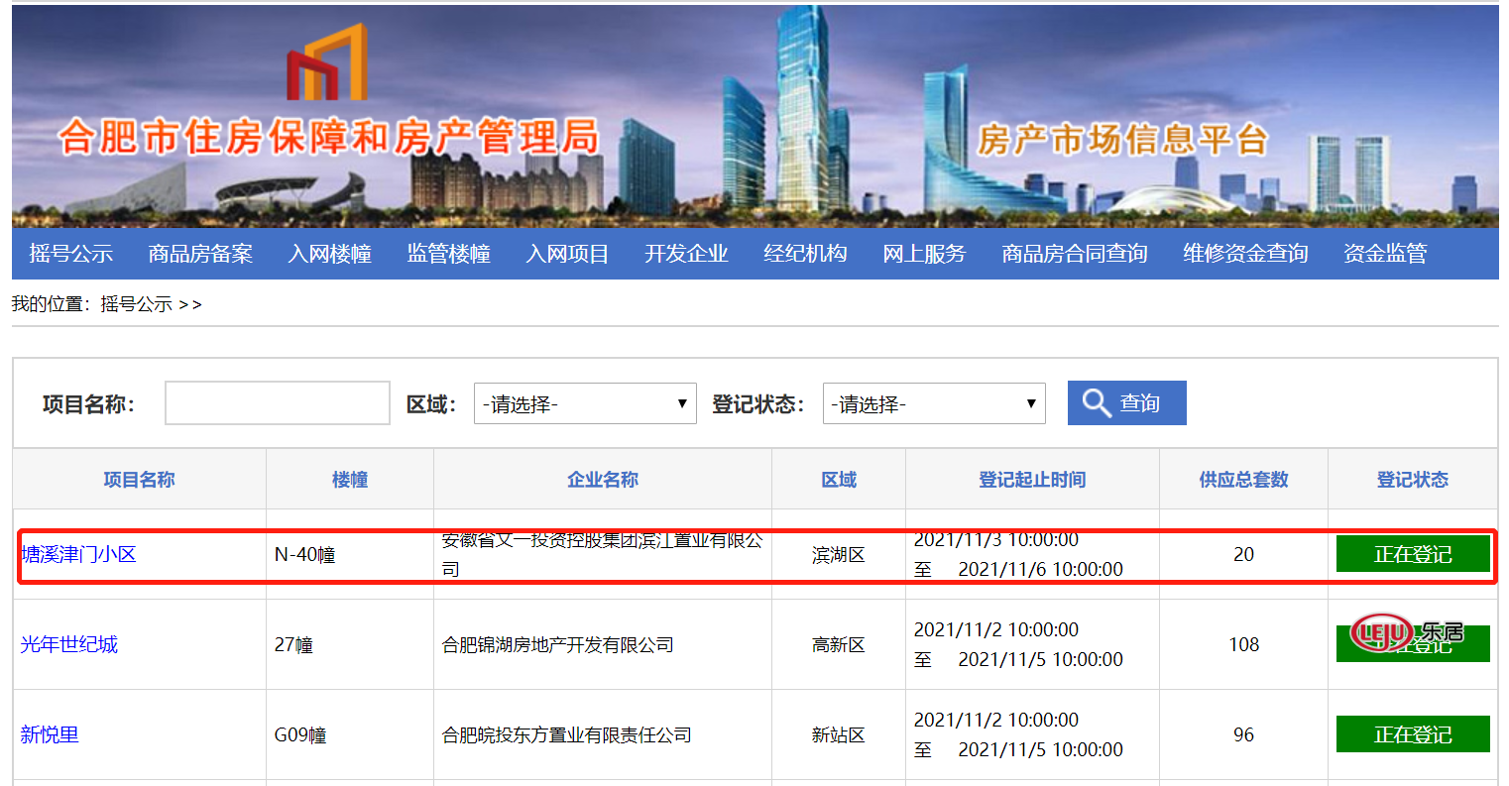Click 正在登记 button for 光年世纪城

point(1413,644)
